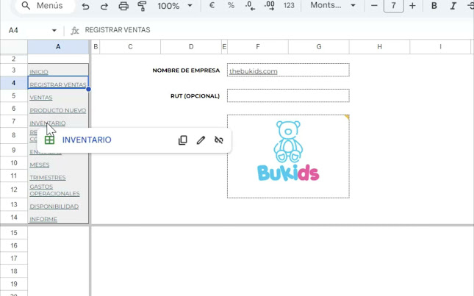Open the INFORME link
The image size is (474, 296).
43,219
